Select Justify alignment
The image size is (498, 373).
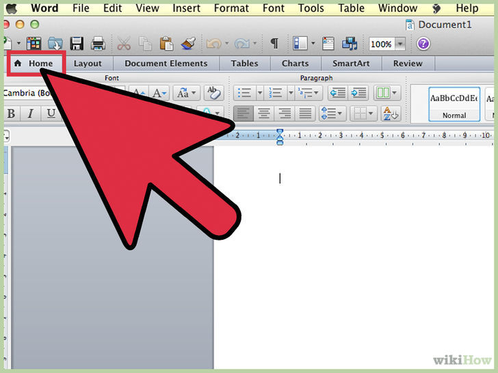coord(305,113)
